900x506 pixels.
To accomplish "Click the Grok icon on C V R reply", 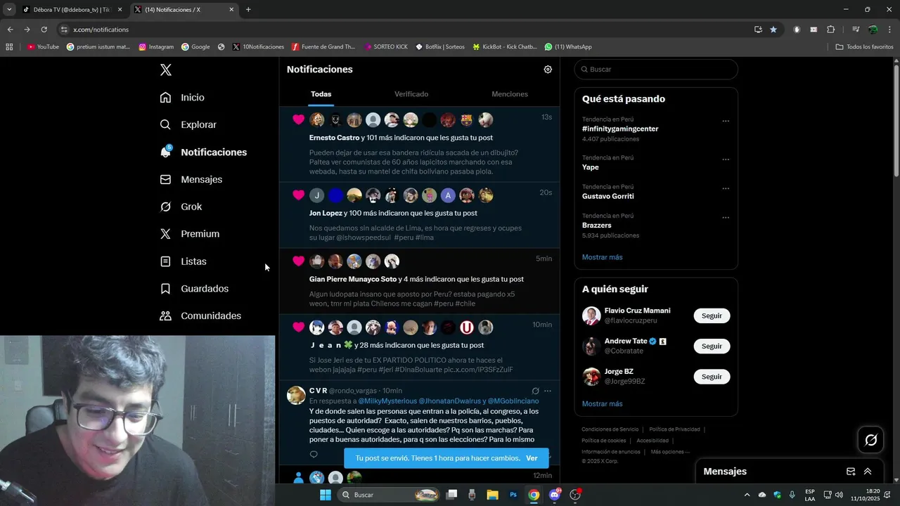I will [535, 391].
